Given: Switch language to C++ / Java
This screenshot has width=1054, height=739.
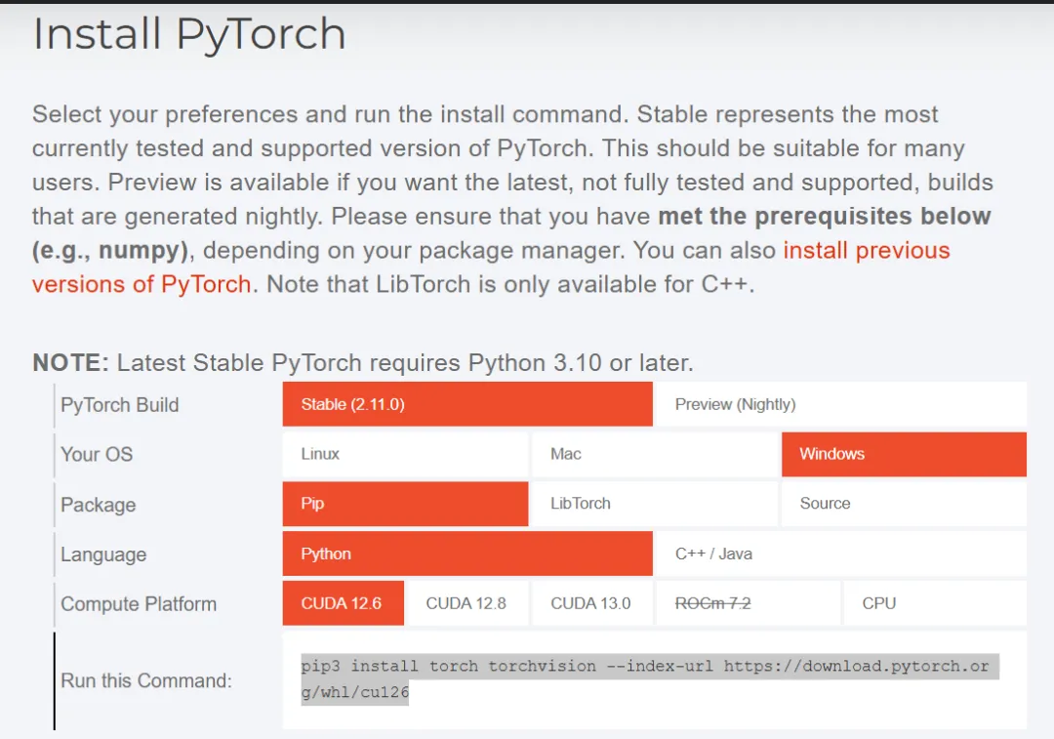Looking at the screenshot, I should [839, 554].
